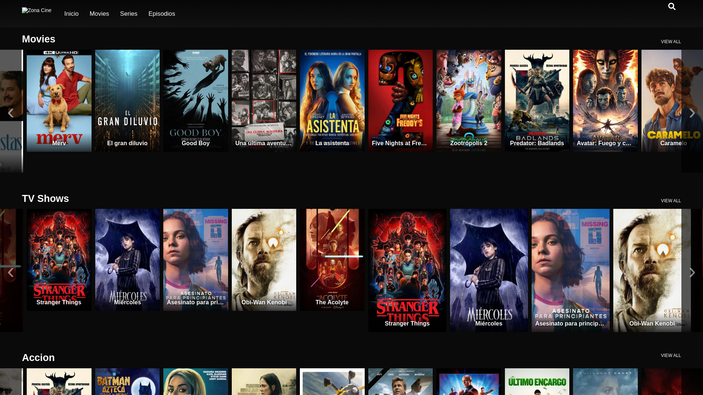The image size is (703, 395).
Task: Open The Acolyte series poster
Action: pyautogui.click(x=332, y=260)
